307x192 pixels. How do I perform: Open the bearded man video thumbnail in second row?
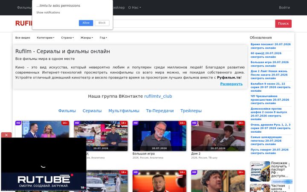coord(159,181)
